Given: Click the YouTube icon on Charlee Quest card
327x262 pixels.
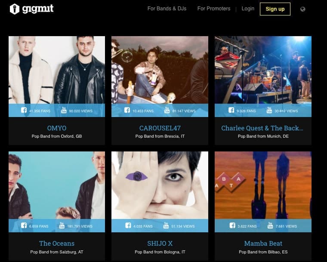Looking at the screenshot, I should [269, 110].
